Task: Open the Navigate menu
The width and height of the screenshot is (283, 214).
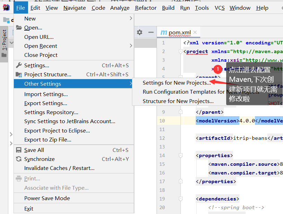Action: (75, 8)
